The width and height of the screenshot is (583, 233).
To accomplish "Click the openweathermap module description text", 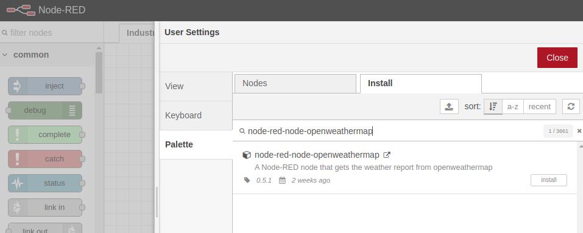I will point(373,167).
